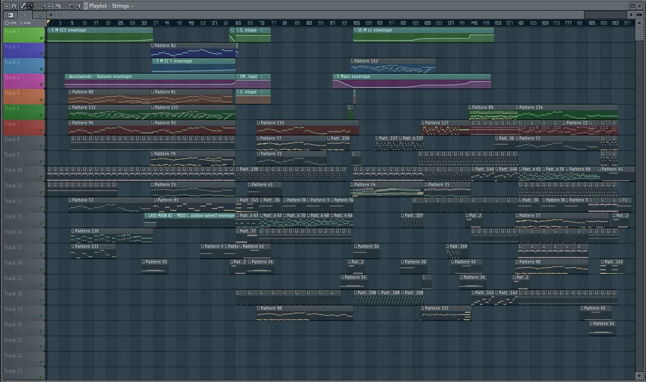Open the playlist options menu arrow
Image resolution: width=646 pixels, height=382 pixels.
coord(7,6)
